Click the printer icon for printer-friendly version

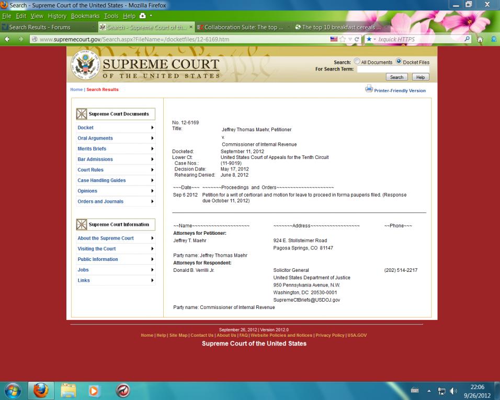(369, 89)
